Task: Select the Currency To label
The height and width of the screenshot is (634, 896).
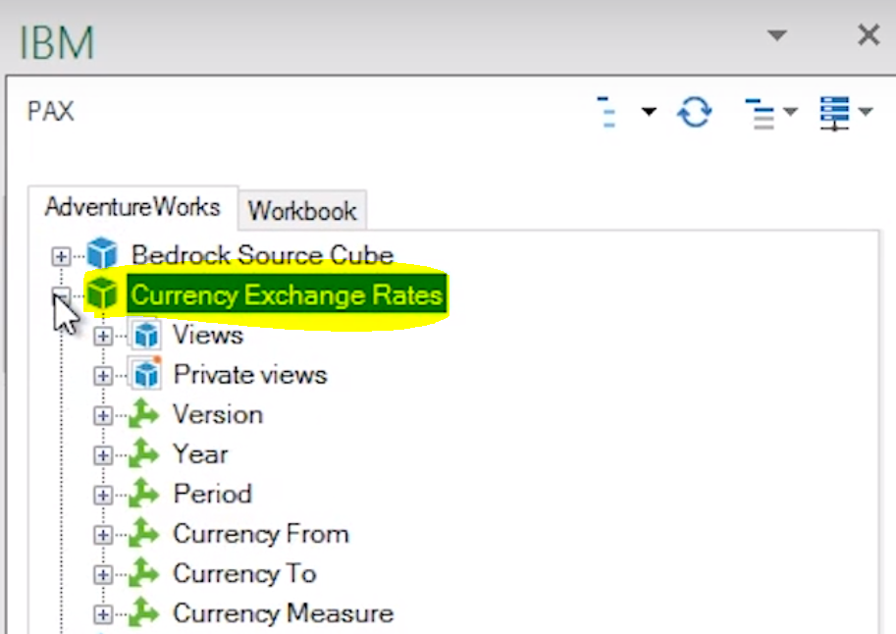Action: (x=244, y=573)
